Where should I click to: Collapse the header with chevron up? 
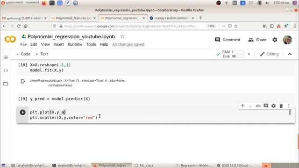coord(290,54)
